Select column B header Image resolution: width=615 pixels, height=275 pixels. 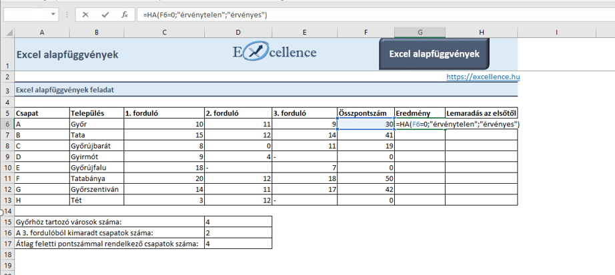point(97,33)
